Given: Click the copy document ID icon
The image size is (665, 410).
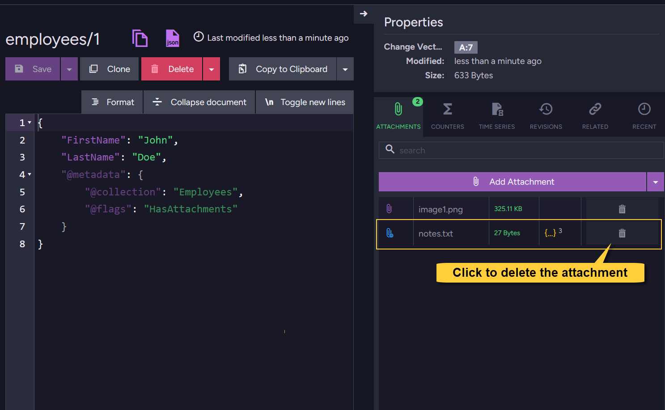Looking at the screenshot, I should click(140, 38).
